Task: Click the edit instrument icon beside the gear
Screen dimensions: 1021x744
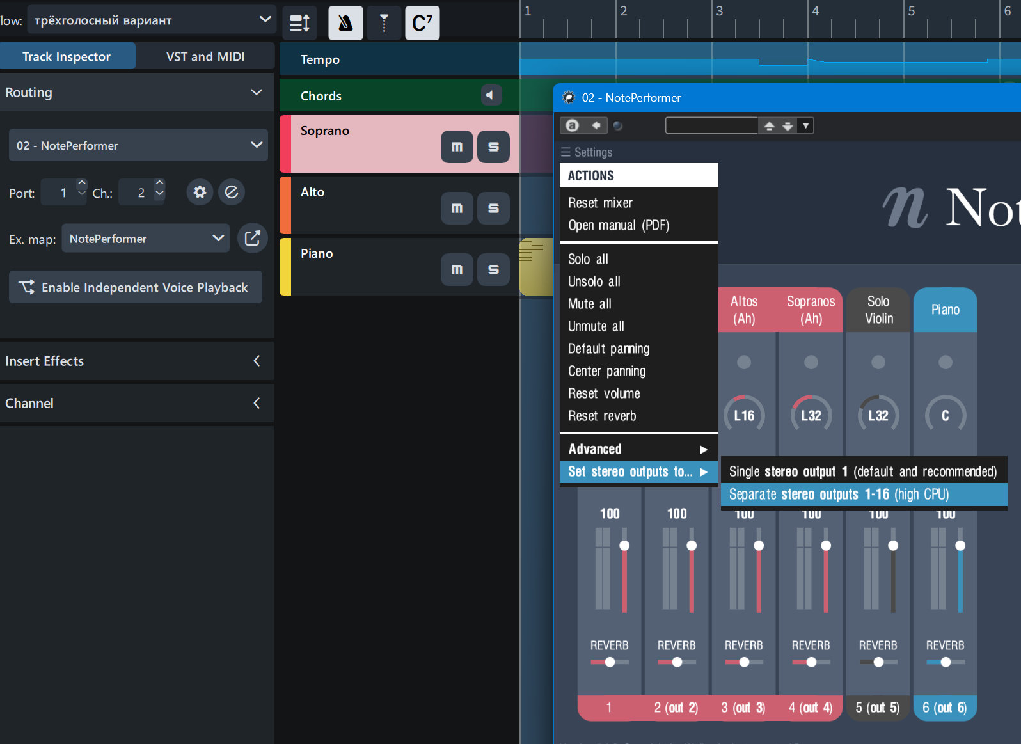Action: (232, 192)
